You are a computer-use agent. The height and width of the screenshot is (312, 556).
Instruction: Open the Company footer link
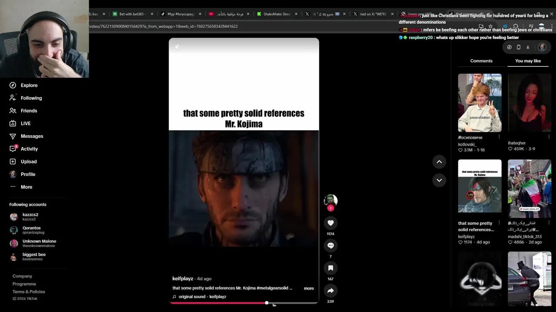click(22, 276)
